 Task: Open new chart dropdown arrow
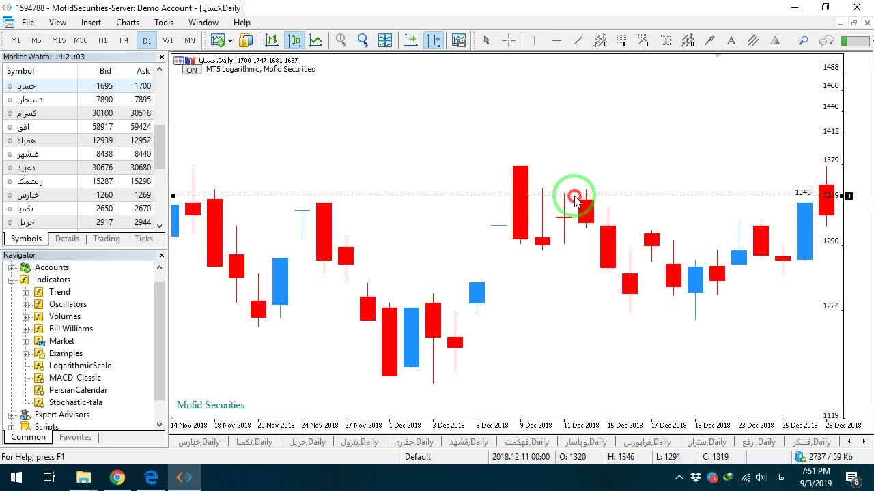coord(229,40)
